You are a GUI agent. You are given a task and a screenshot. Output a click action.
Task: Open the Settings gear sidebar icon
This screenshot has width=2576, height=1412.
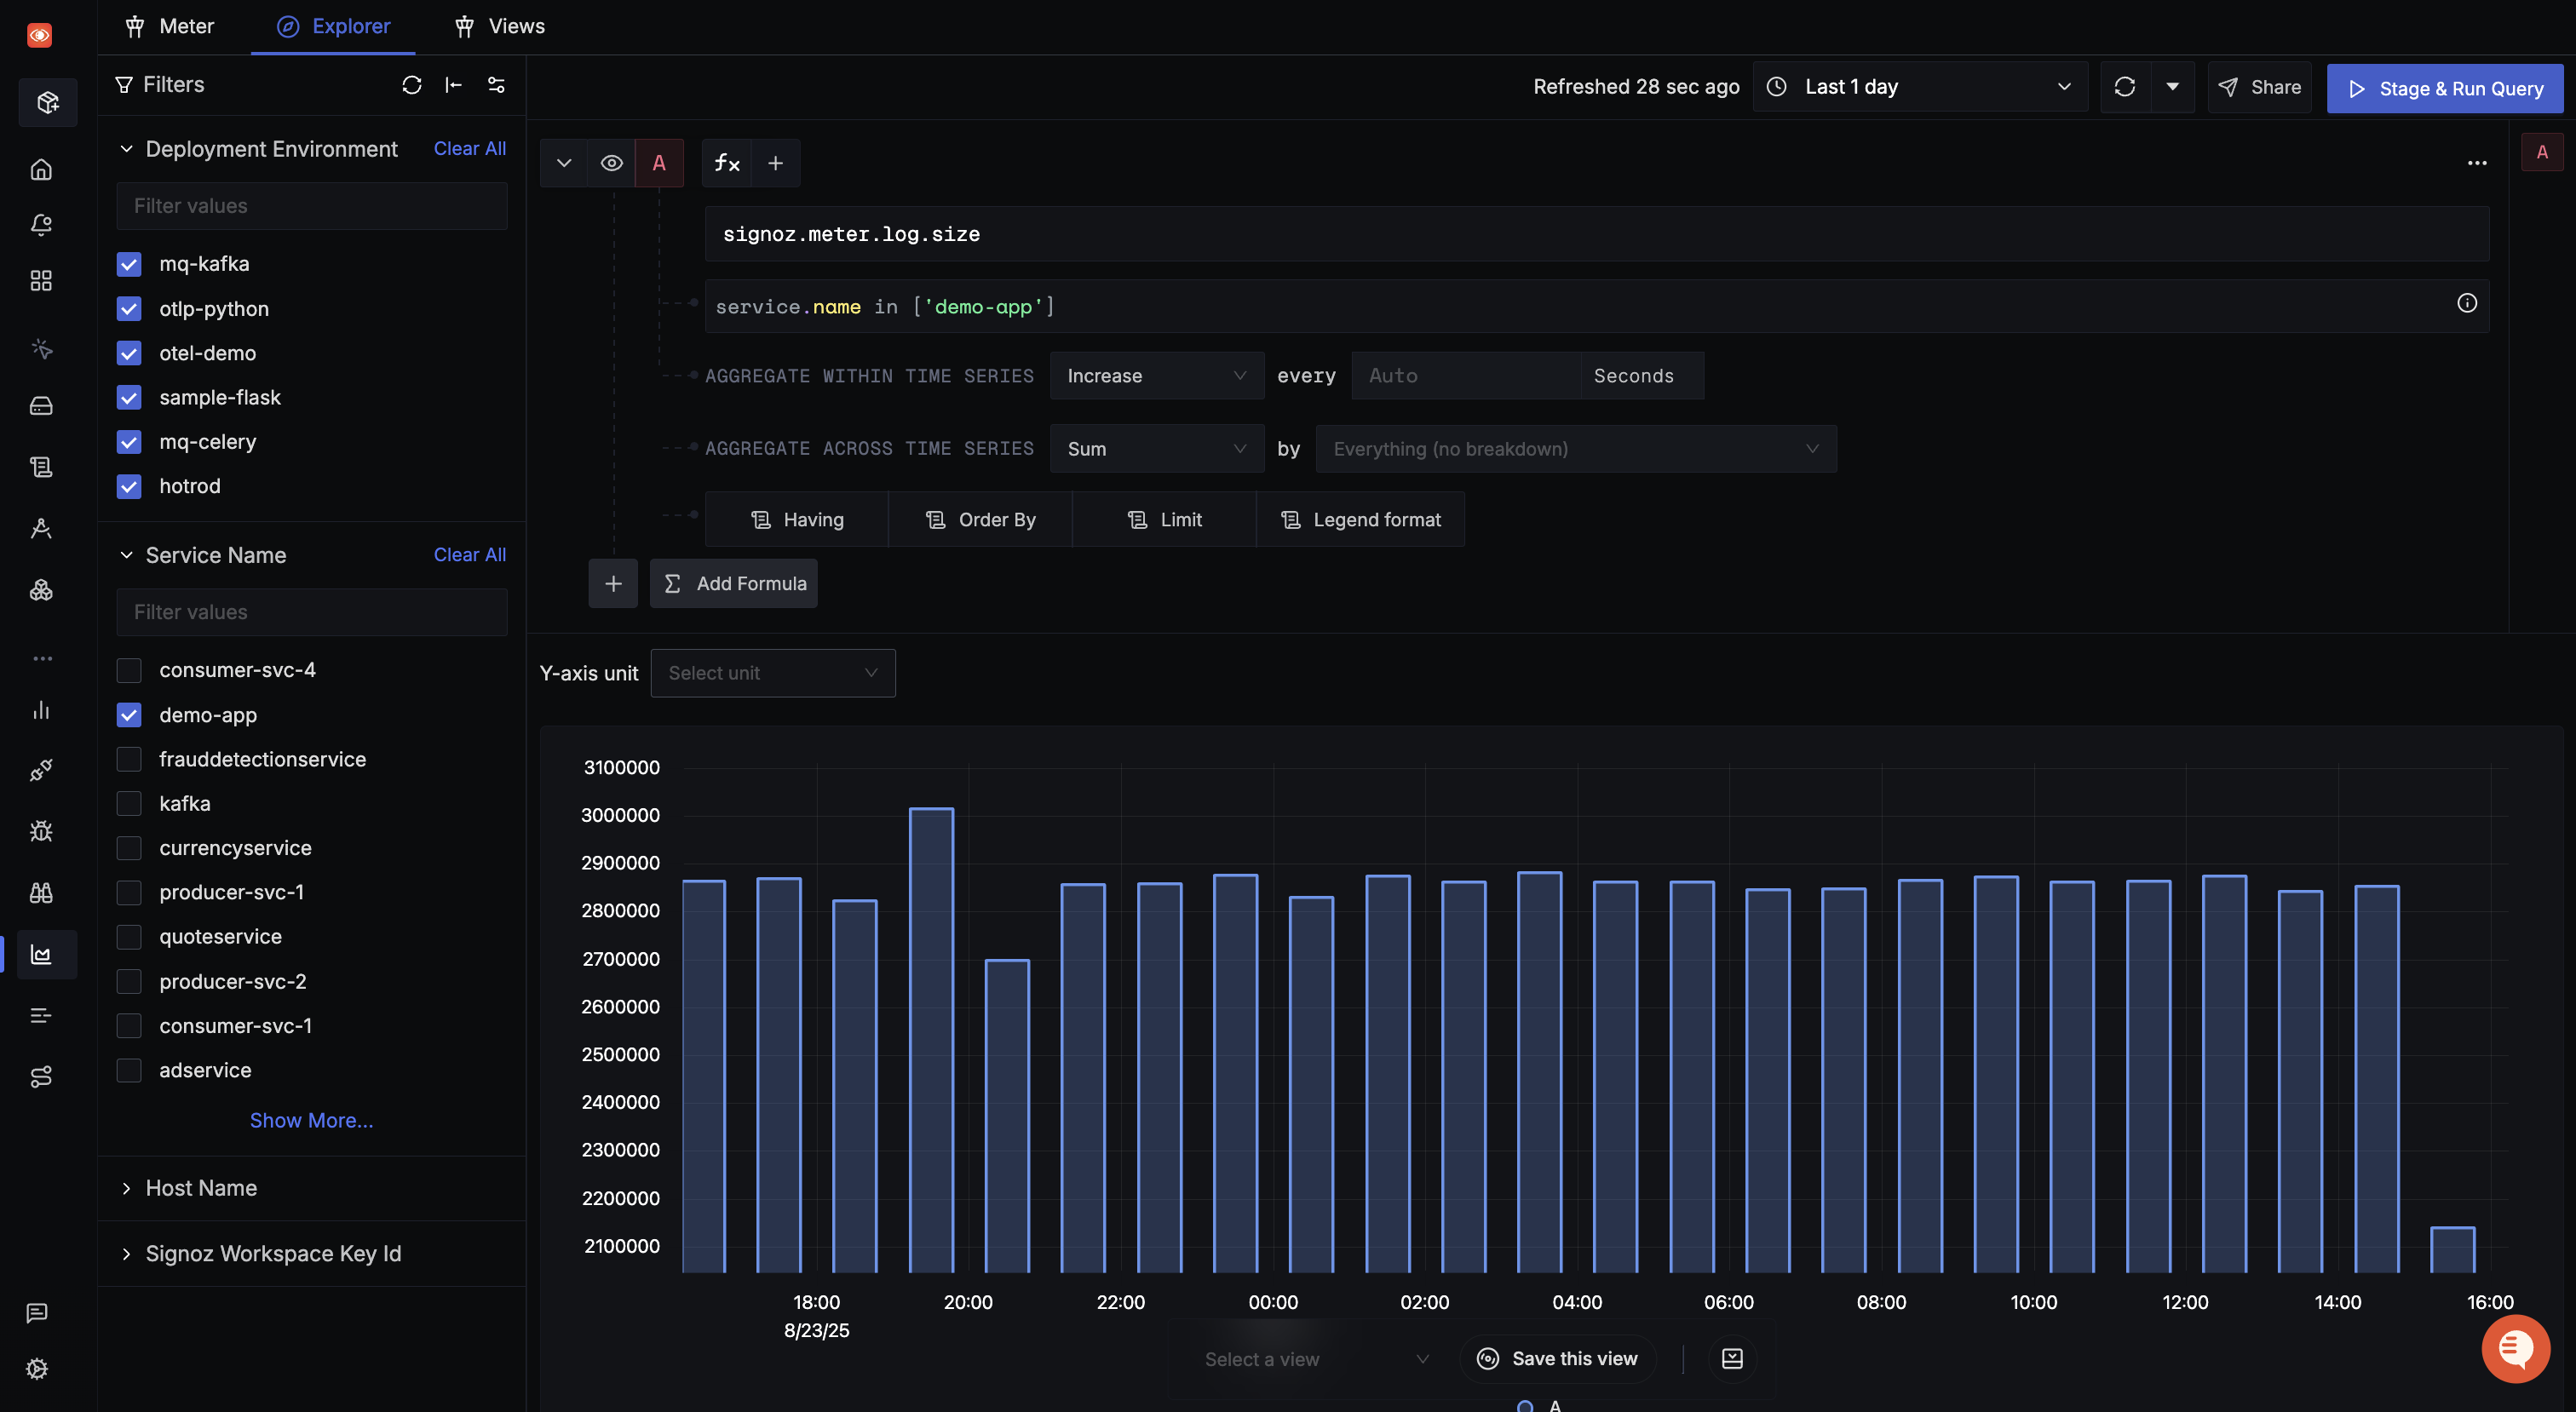point(37,1369)
